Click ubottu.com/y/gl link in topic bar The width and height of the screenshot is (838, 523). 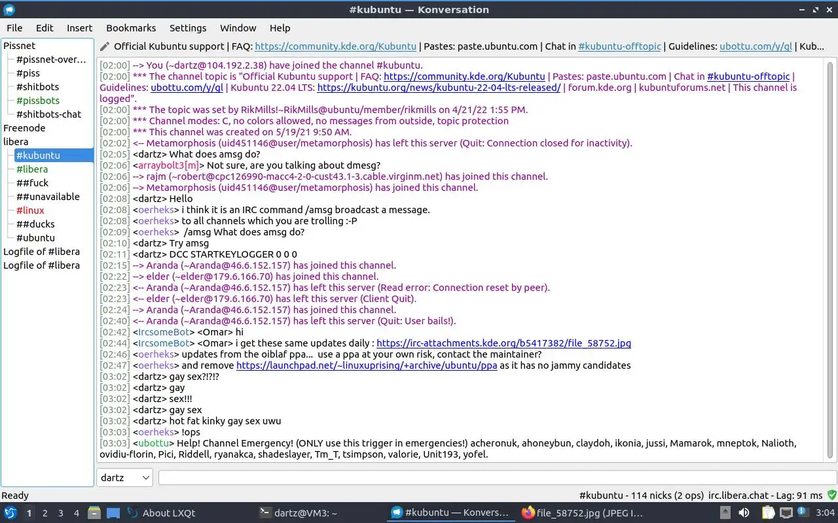coord(756,46)
